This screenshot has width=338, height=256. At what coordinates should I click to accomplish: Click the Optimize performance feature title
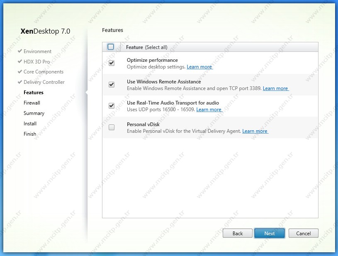[x=152, y=60]
